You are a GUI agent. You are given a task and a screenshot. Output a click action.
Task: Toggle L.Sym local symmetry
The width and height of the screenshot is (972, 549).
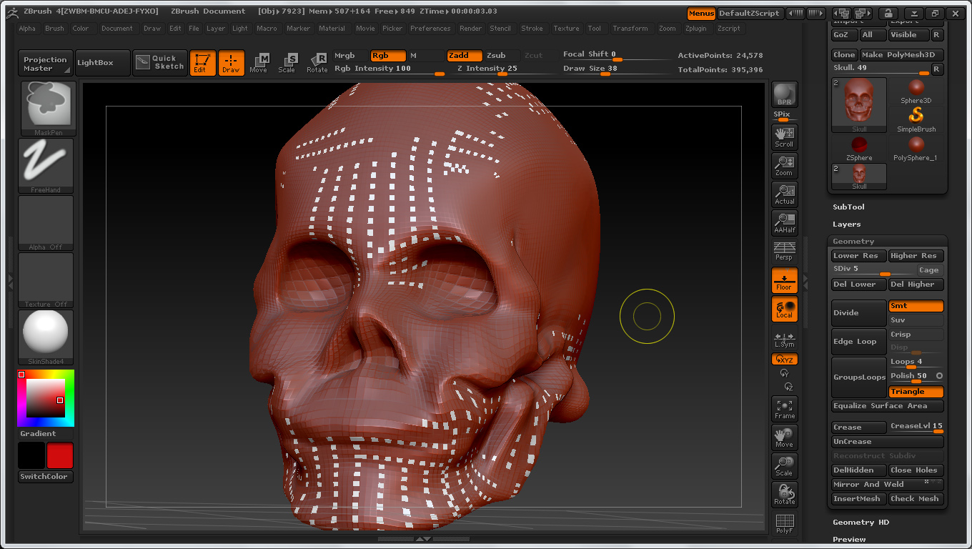[785, 340]
